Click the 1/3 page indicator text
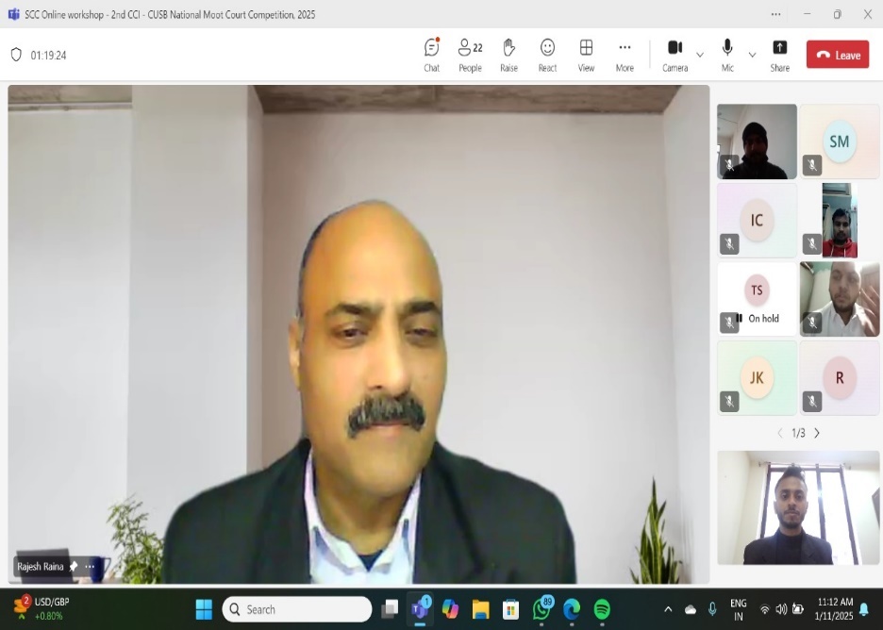 (x=798, y=433)
